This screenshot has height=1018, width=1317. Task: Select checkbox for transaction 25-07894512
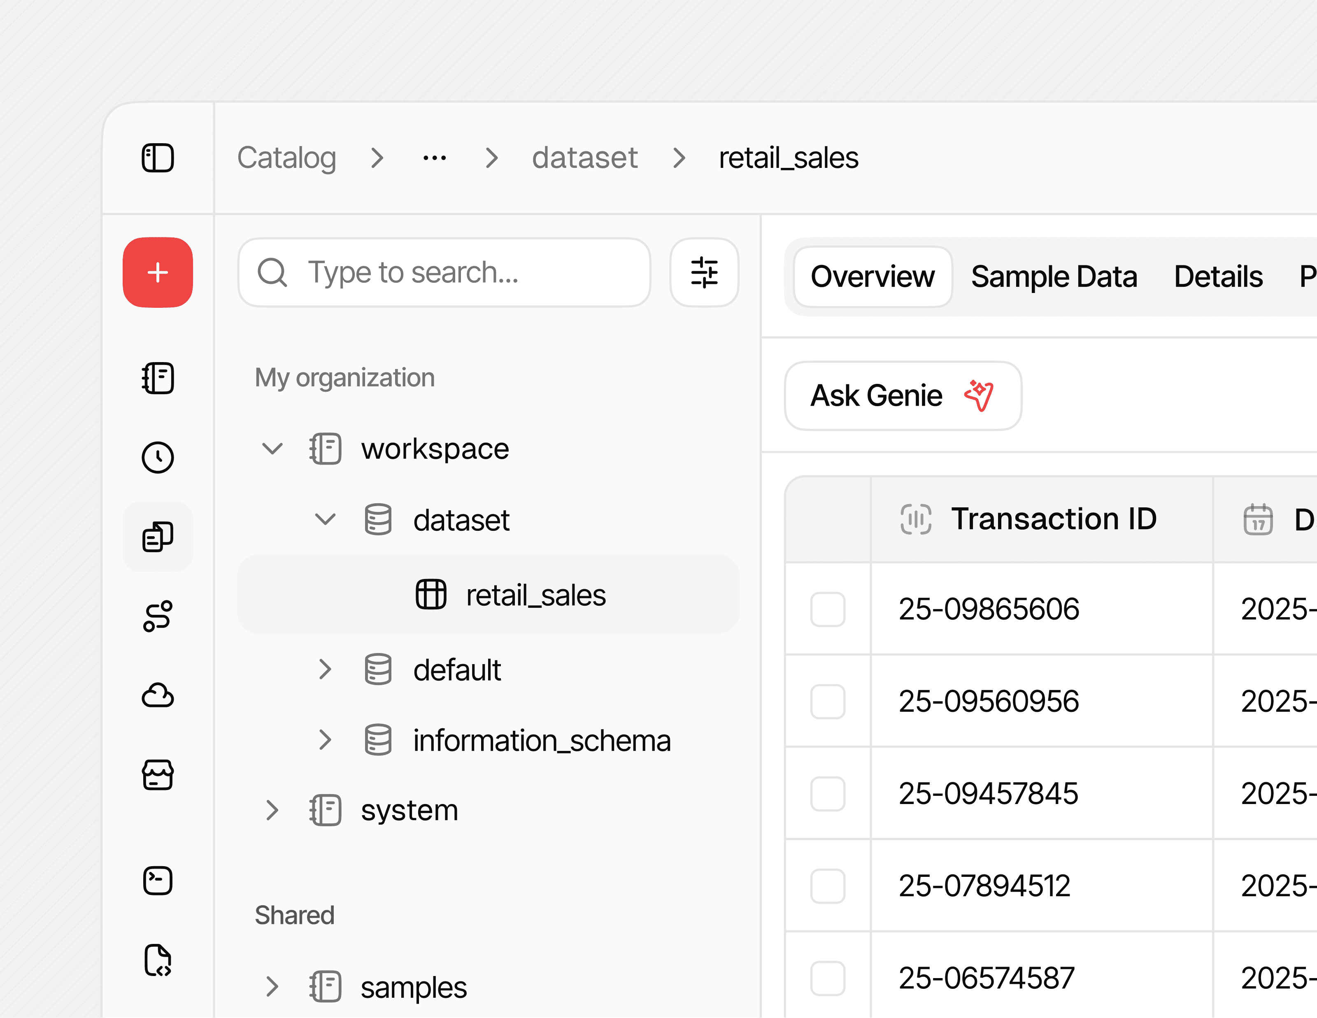tap(827, 886)
